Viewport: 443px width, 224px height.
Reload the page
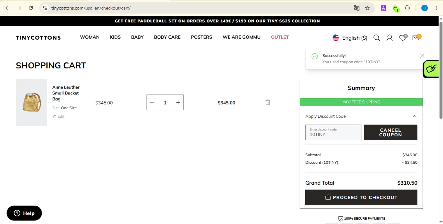(x=31, y=8)
